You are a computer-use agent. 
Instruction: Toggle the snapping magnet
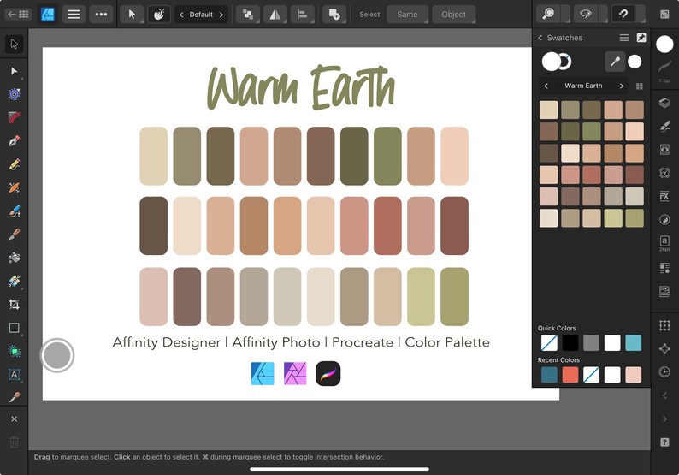pos(623,15)
